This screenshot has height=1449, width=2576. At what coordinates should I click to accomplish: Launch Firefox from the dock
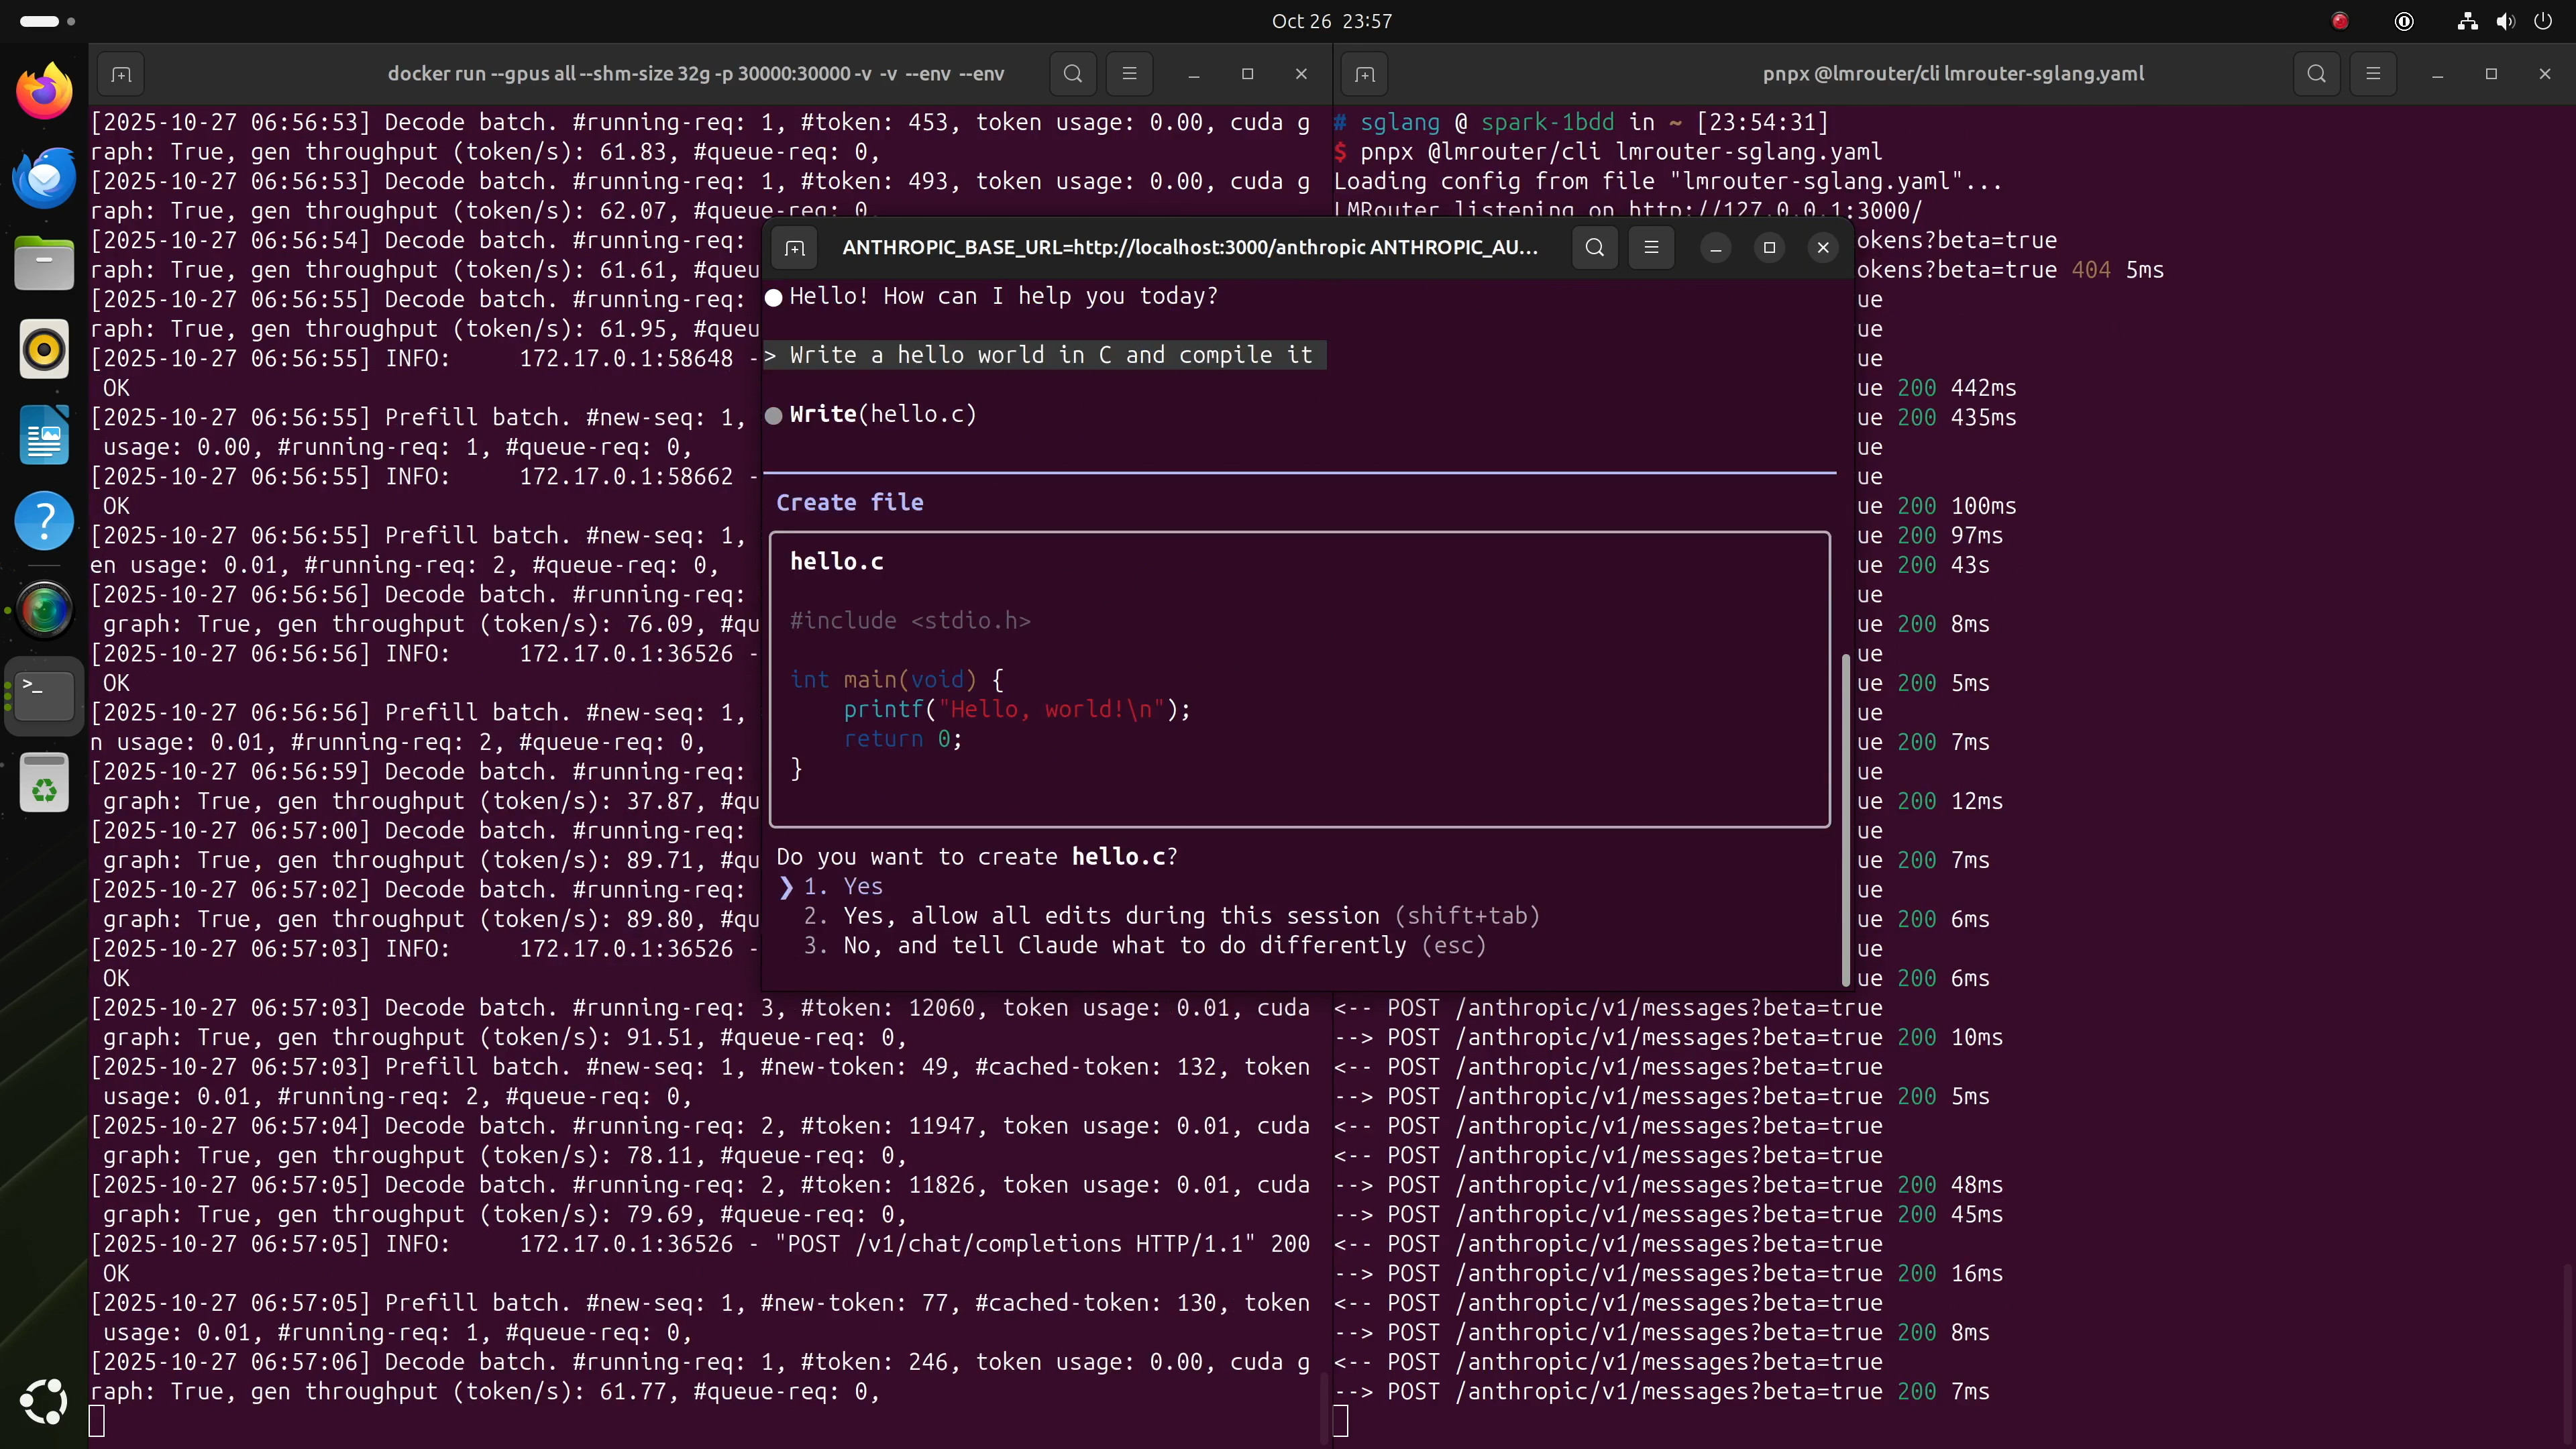click(x=44, y=91)
